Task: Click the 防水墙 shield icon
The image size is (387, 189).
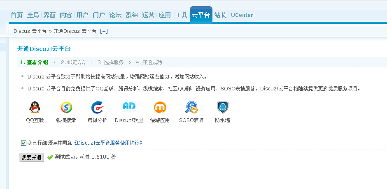Action: click(223, 107)
